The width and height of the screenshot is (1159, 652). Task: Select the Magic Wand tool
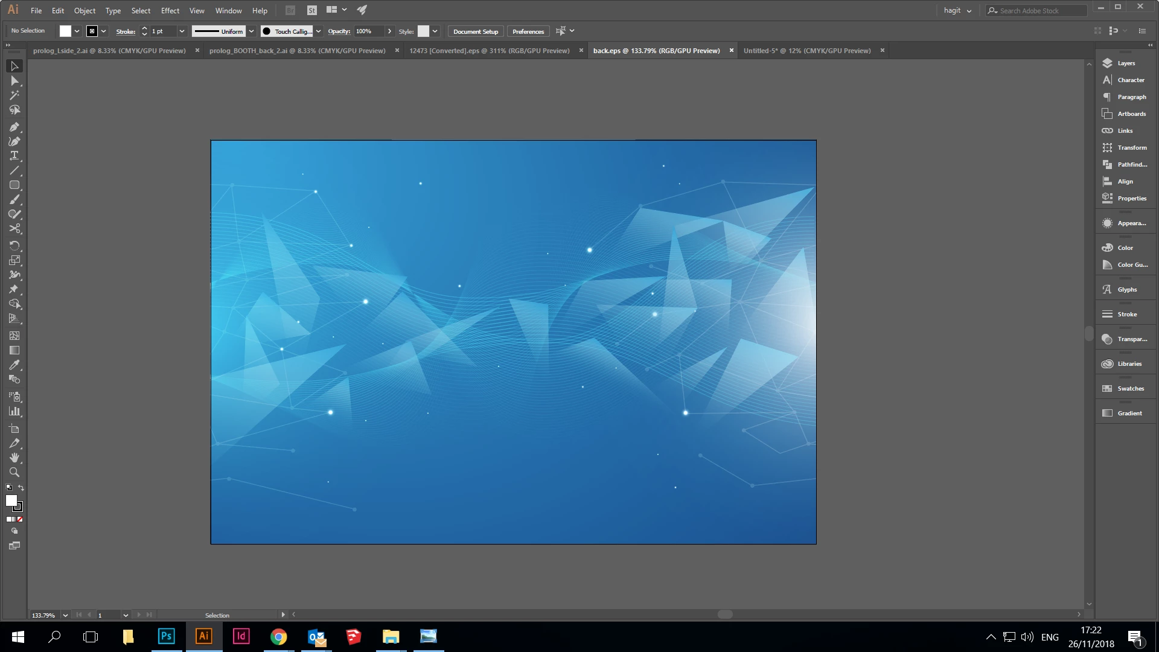[14, 95]
